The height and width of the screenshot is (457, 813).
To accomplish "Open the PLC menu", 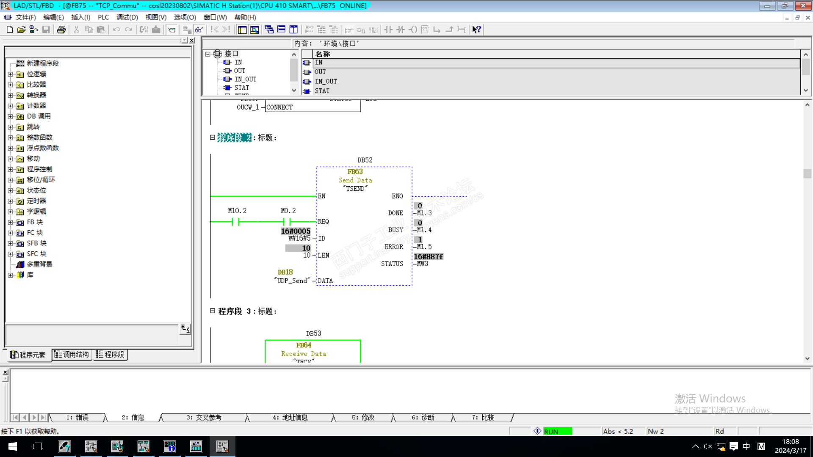I will 103,17.
